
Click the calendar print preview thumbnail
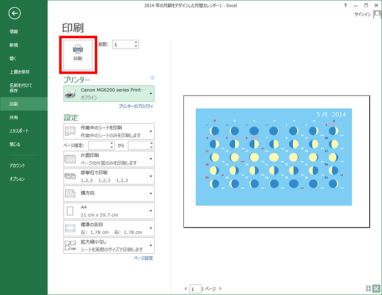coord(277,161)
